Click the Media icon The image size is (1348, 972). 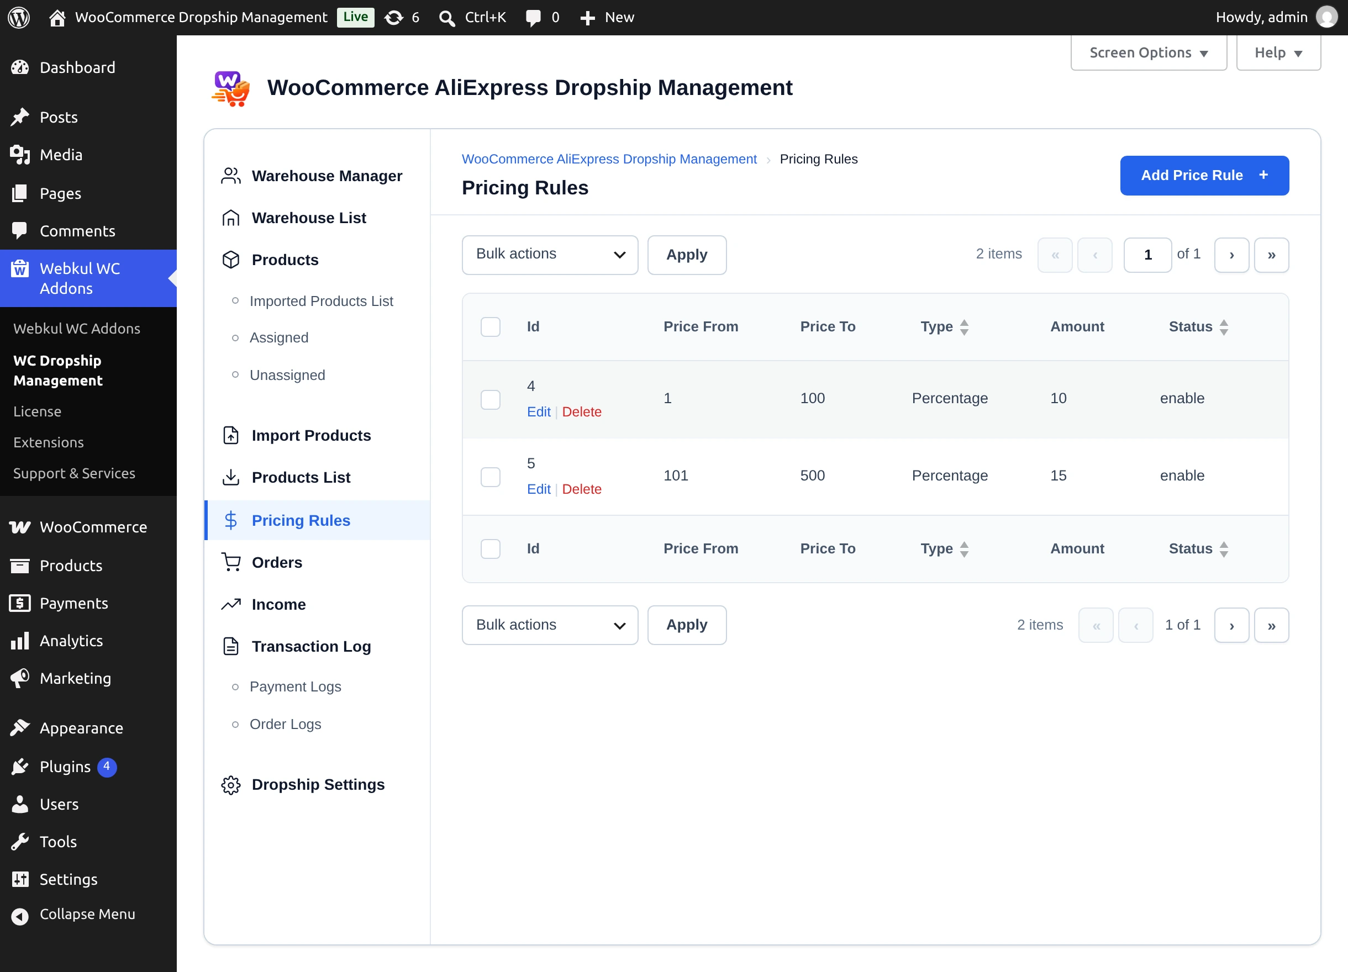tap(20, 155)
